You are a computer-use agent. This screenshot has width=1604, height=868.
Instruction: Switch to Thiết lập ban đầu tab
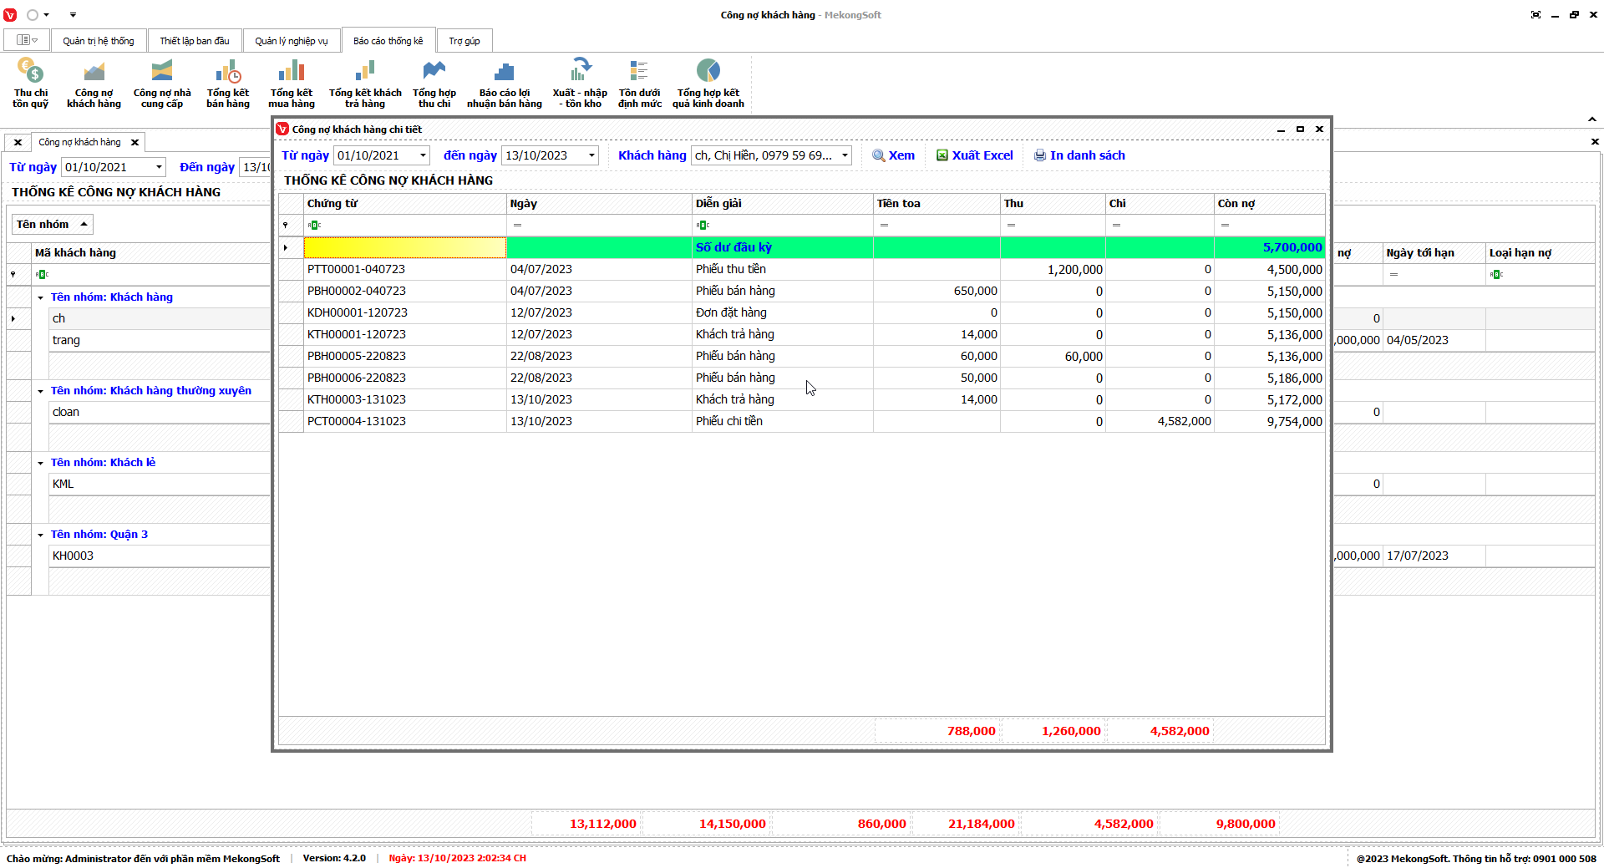pos(194,41)
